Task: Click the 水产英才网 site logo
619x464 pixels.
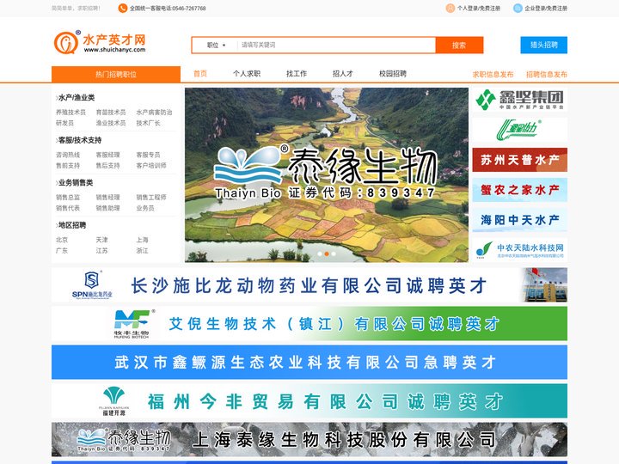Action: [x=100, y=43]
